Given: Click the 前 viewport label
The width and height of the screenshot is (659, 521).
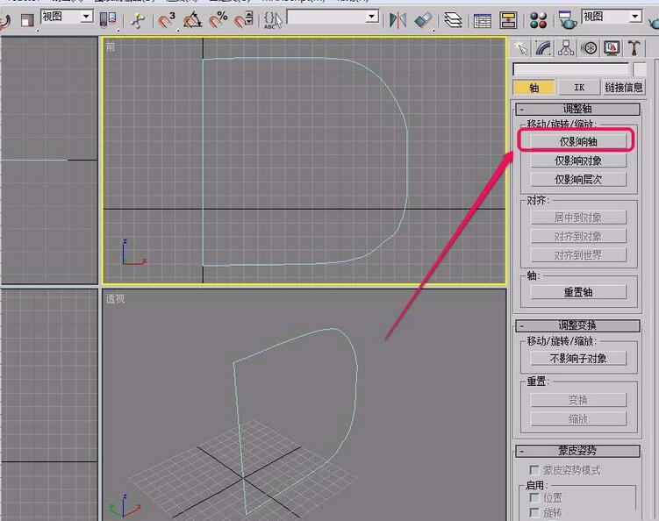Looking at the screenshot, I should pos(111,46).
